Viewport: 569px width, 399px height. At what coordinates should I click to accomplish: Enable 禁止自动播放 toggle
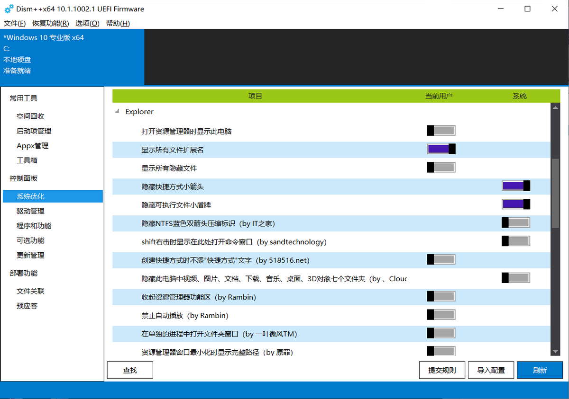pos(441,315)
